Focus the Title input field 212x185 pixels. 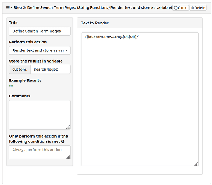point(40,31)
